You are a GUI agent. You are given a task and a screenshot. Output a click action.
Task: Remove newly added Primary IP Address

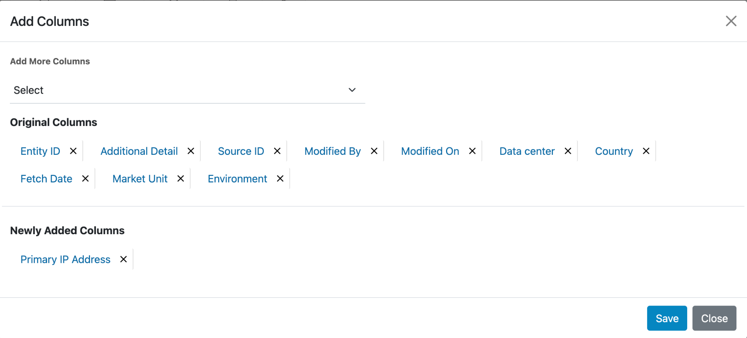(124, 259)
